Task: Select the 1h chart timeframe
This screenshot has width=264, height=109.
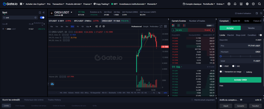Action: coord(78,26)
